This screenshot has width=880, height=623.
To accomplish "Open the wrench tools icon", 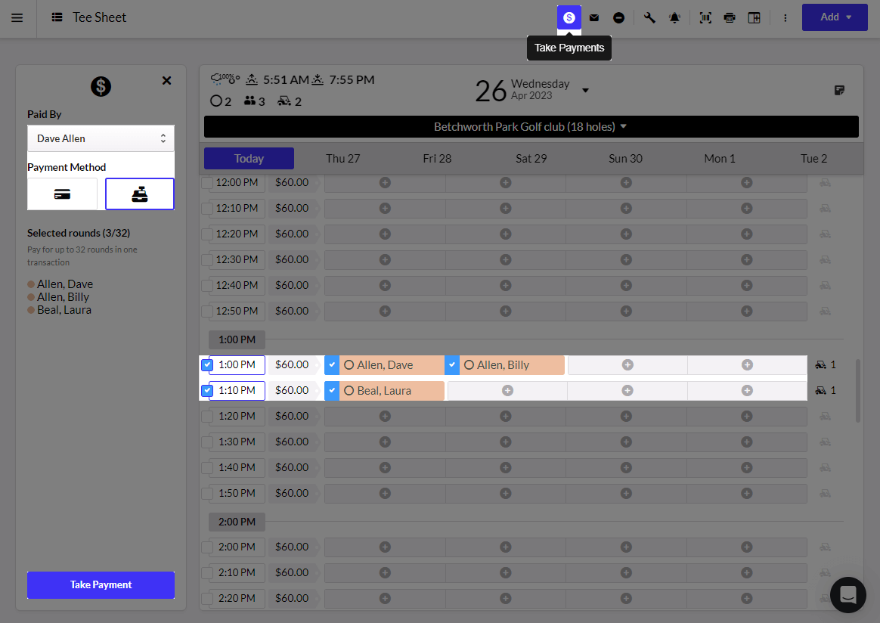I will (x=649, y=18).
